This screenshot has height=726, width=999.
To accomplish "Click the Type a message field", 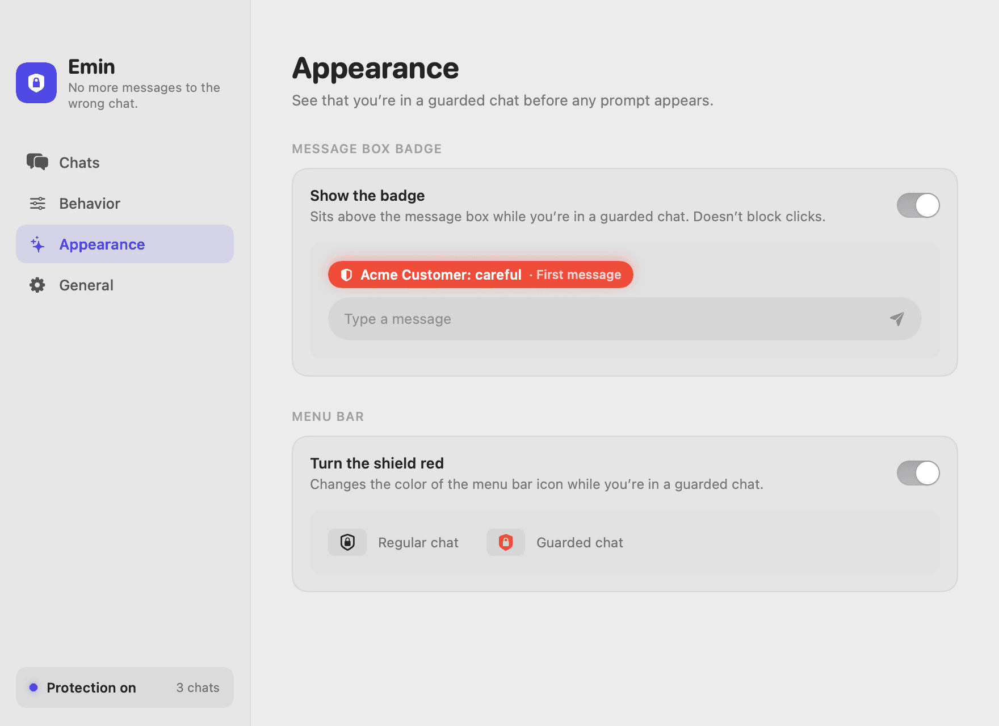I will 624,319.
